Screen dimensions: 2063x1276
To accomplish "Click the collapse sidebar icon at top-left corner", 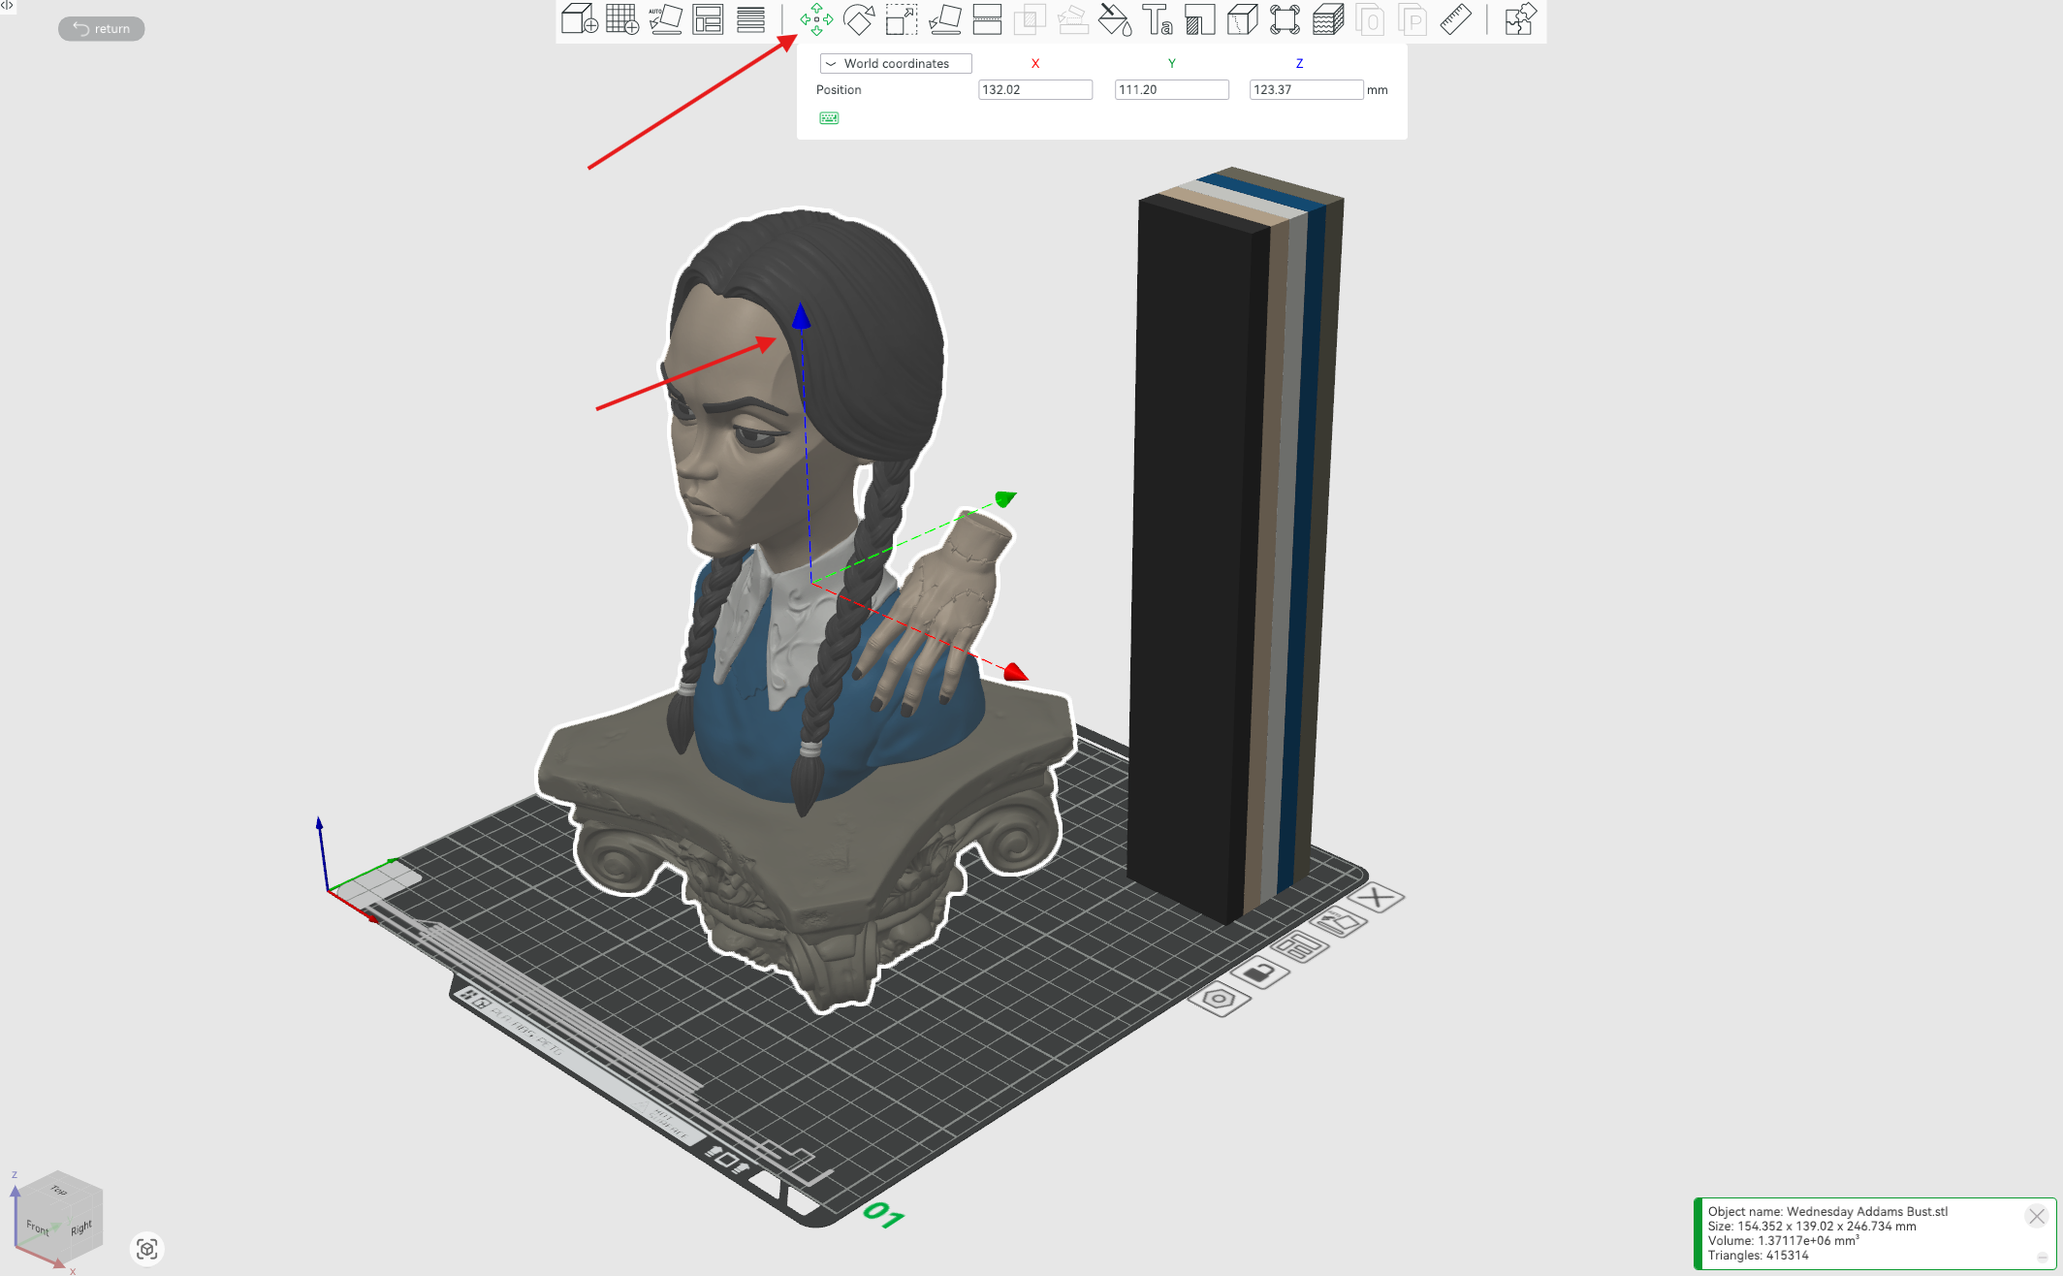I will [x=8, y=6].
